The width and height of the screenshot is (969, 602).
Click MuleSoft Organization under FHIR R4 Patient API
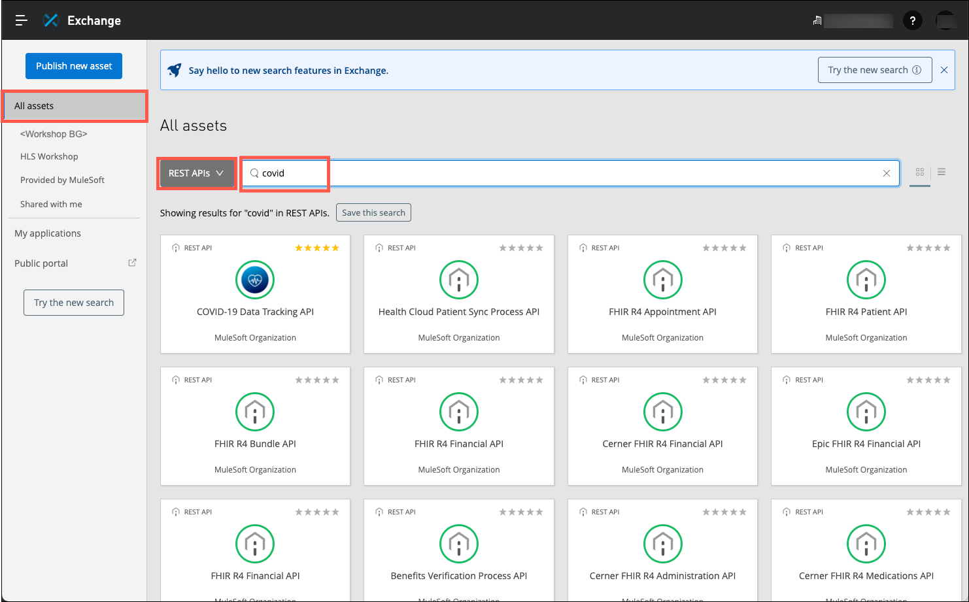coord(866,338)
